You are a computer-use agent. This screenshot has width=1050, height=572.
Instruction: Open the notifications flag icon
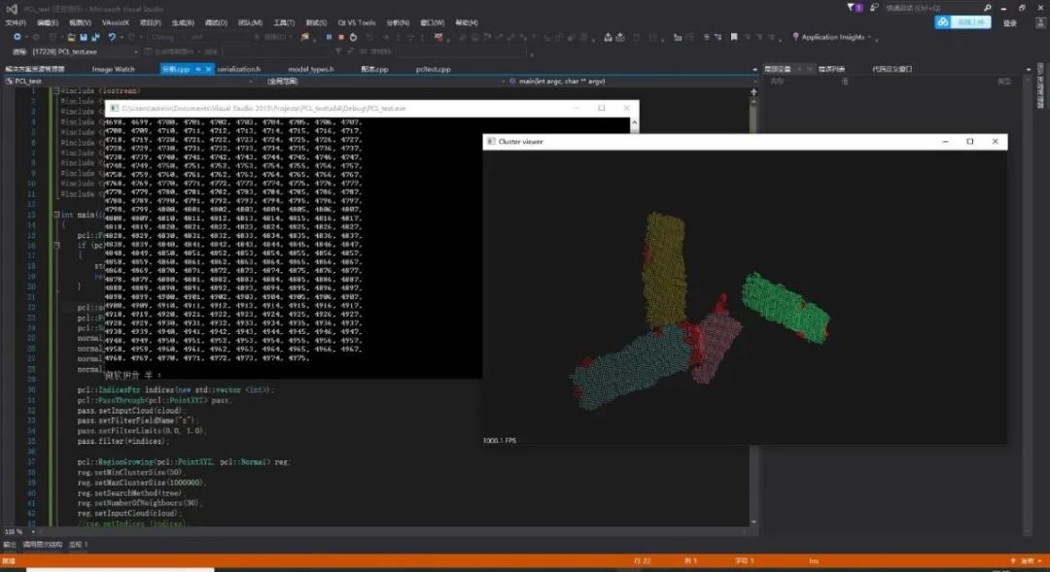point(855,8)
